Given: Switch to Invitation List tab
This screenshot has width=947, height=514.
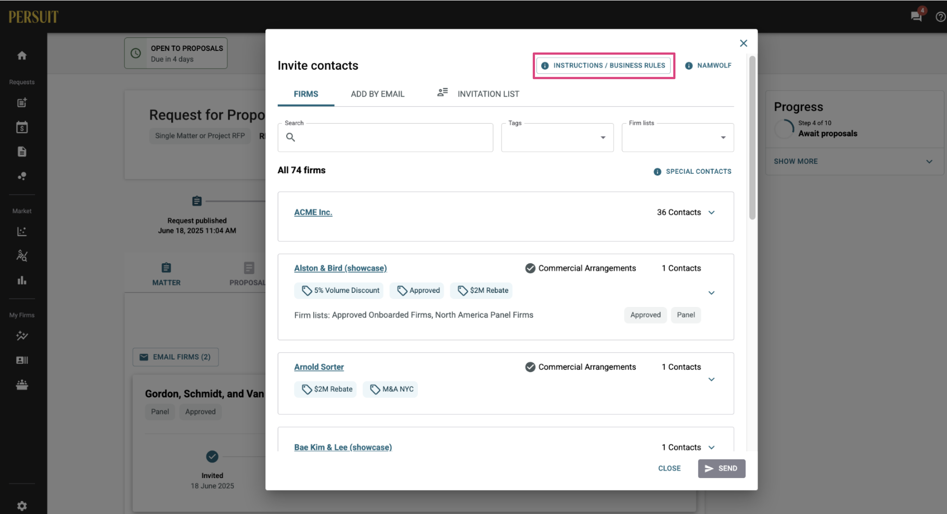Looking at the screenshot, I should point(478,94).
